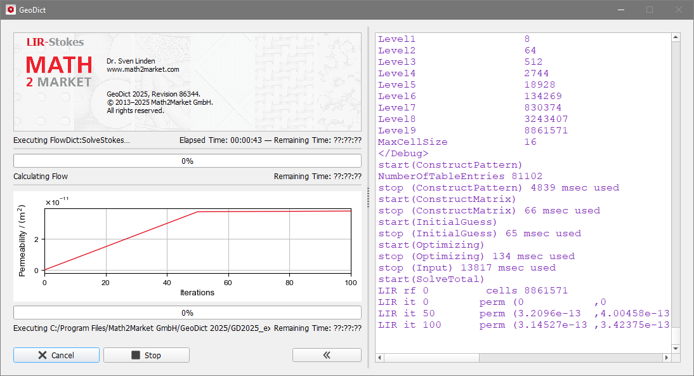Minimize the GeoDict window

(x=620, y=10)
